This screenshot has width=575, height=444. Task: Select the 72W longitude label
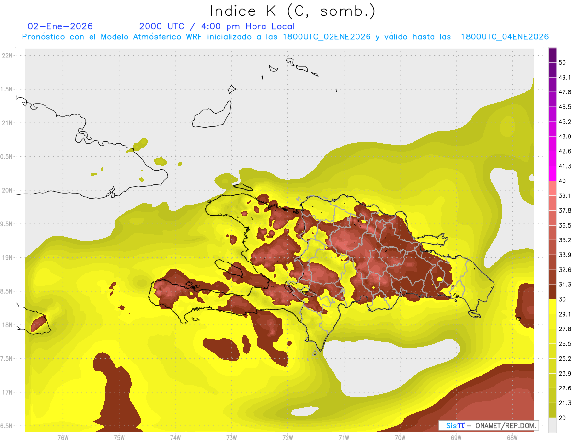pyautogui.click(x=287, y=437)
